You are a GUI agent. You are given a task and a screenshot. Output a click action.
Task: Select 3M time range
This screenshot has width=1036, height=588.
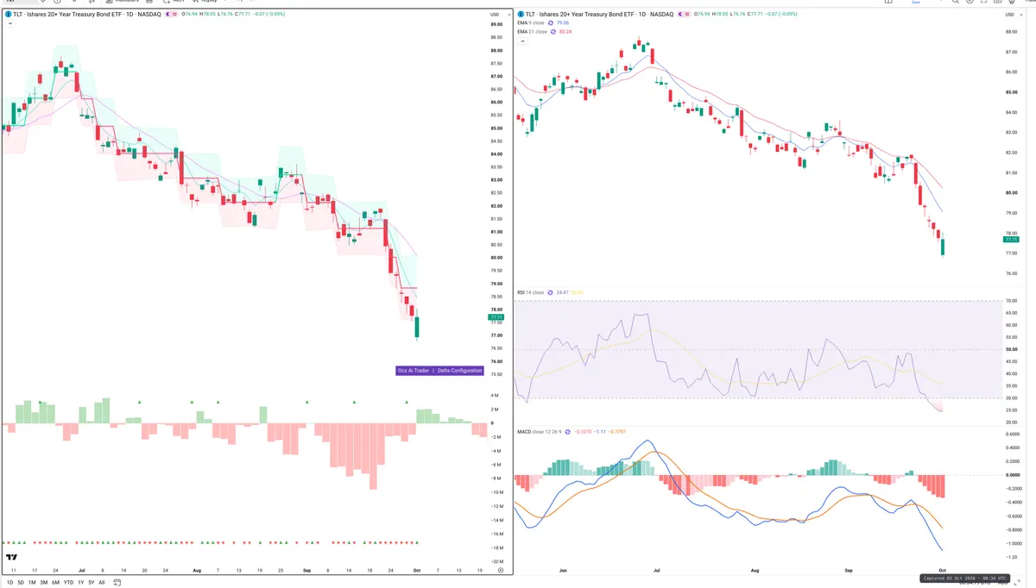pos(43,583)
